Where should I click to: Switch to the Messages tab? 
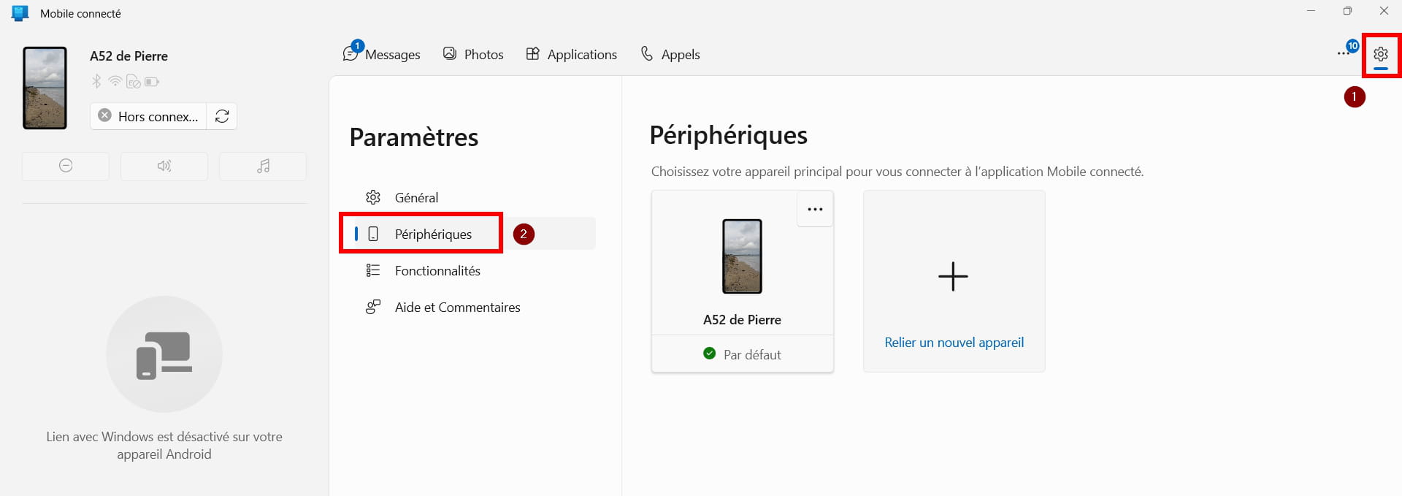382,53
